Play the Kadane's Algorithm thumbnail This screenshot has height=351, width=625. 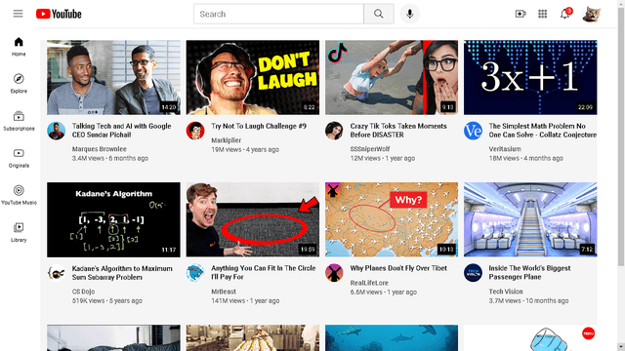[x=113, y=219]
